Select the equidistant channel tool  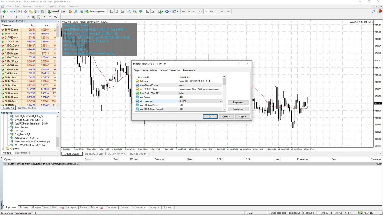click(33, 17)
